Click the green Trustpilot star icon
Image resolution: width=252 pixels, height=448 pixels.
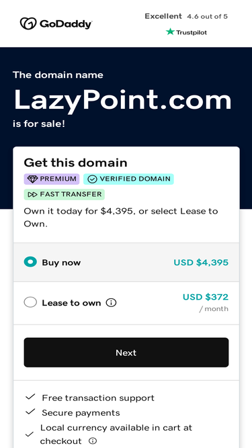tap(170, 32)
